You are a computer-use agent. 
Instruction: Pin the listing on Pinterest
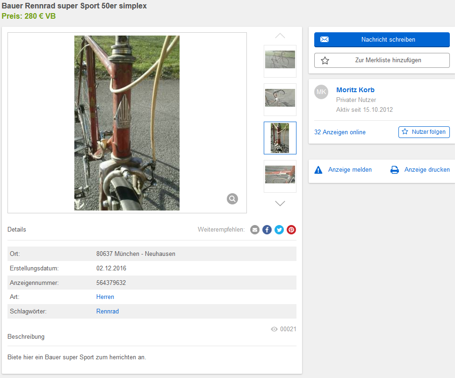(x=291, y=230)
